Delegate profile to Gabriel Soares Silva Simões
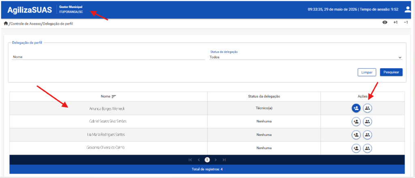Viewport: 415px width, 178px height. (x=356, y=121)
